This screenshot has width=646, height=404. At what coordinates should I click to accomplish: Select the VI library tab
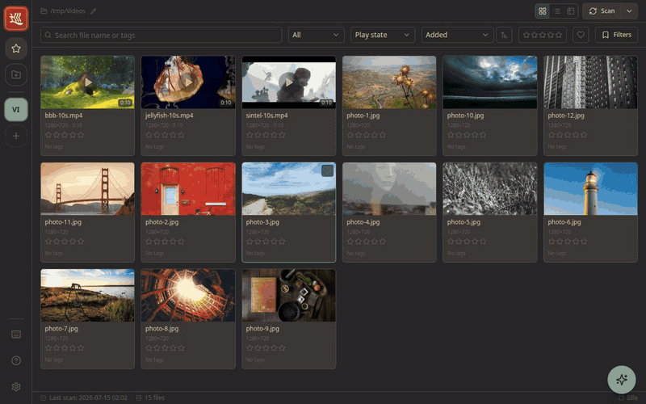16,110
